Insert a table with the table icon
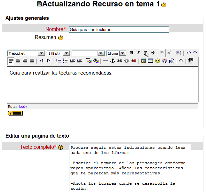206x192 pixels. click(x=150, y=61)
